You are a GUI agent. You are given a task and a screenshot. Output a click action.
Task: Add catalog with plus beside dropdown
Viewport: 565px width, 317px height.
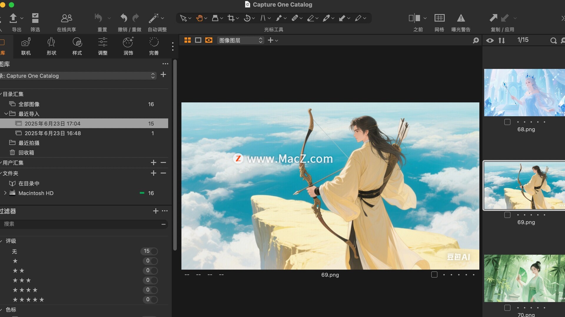163,75
